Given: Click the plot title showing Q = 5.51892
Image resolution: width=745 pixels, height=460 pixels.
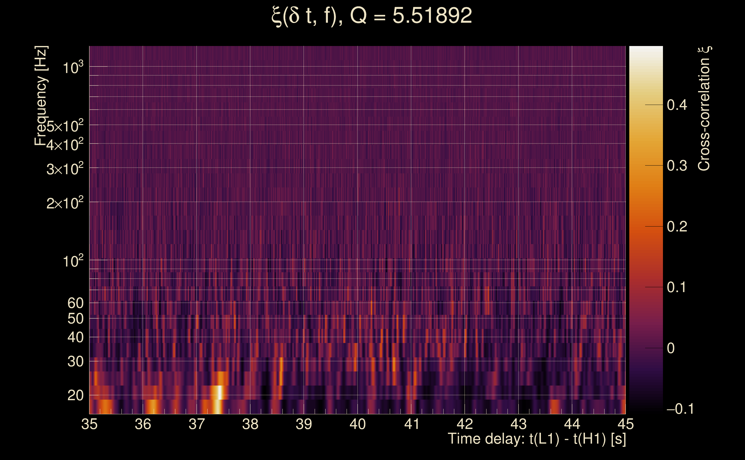Looking at the screenshot, I should (372, 16).
